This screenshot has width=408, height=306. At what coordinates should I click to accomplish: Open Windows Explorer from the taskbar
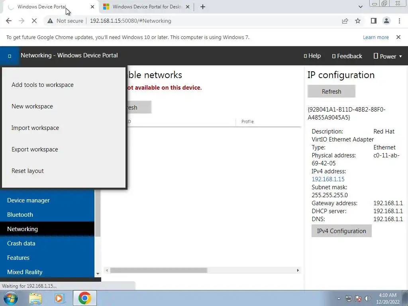click(35, 298)
